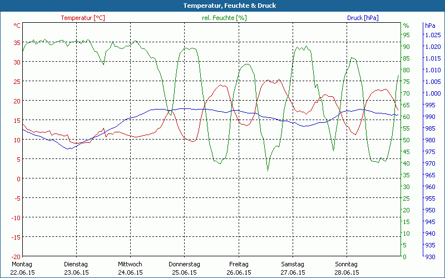Click the 'Mittwoch' day label
This screenshot has height=278, width=445.
tap(130, 264)
